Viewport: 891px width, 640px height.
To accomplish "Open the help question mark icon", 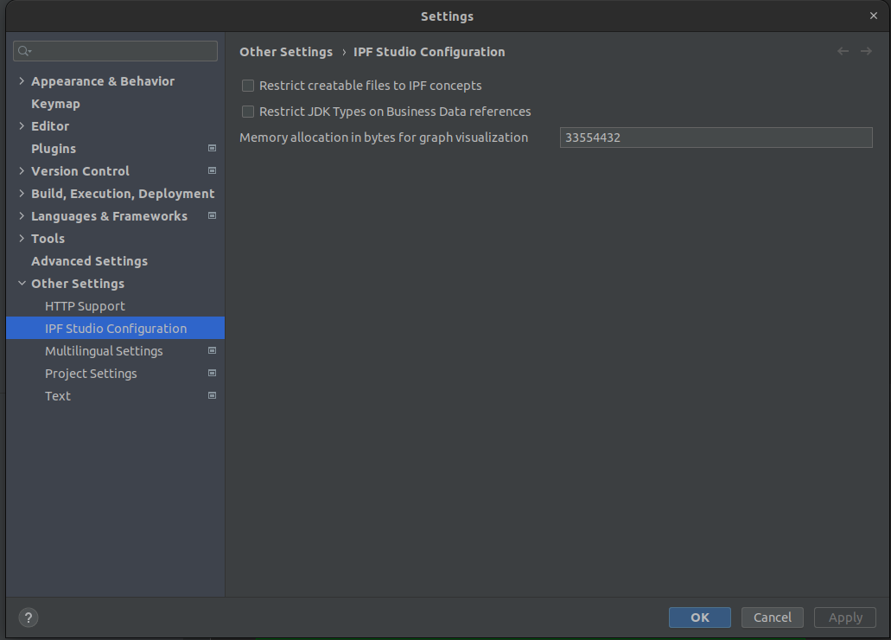I will pyautogui.click(x=28, y=618).
